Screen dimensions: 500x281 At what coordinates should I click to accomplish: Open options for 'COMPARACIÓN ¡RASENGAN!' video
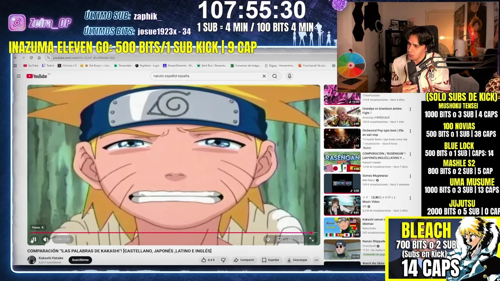pyautogui.click(x=410, y=154)
